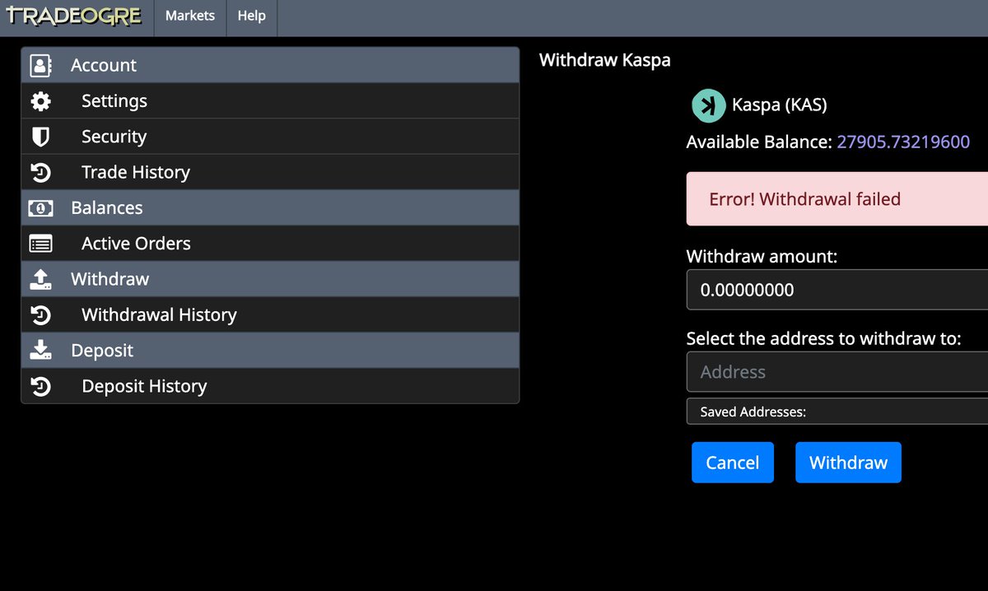Click the TradeOgre logo
The image size is (988, 591).
[75, 16]
